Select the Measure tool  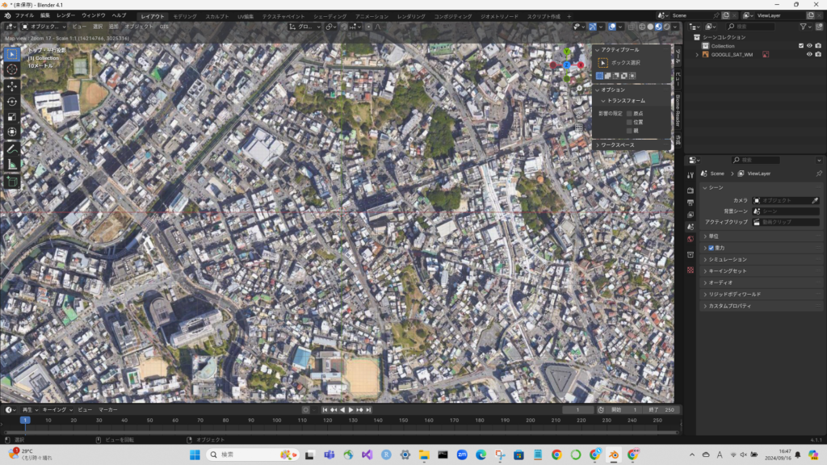coord(12,164)
